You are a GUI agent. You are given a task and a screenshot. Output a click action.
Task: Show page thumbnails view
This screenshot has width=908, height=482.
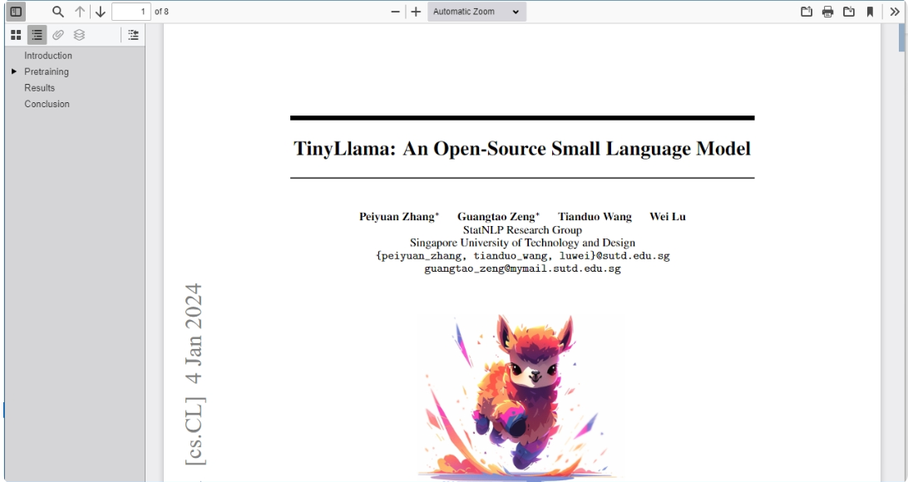click(x=17, y=35)
